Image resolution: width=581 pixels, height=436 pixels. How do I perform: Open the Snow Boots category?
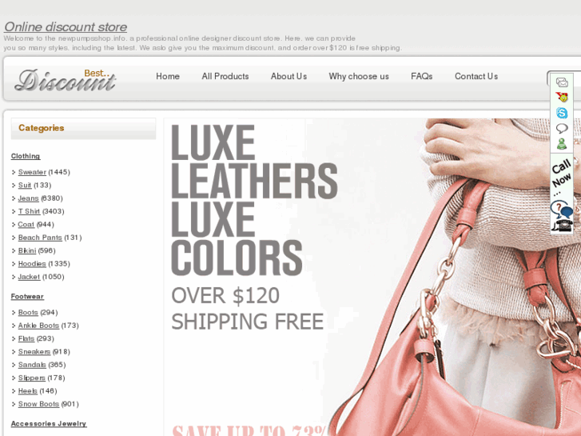coord(38,404)
